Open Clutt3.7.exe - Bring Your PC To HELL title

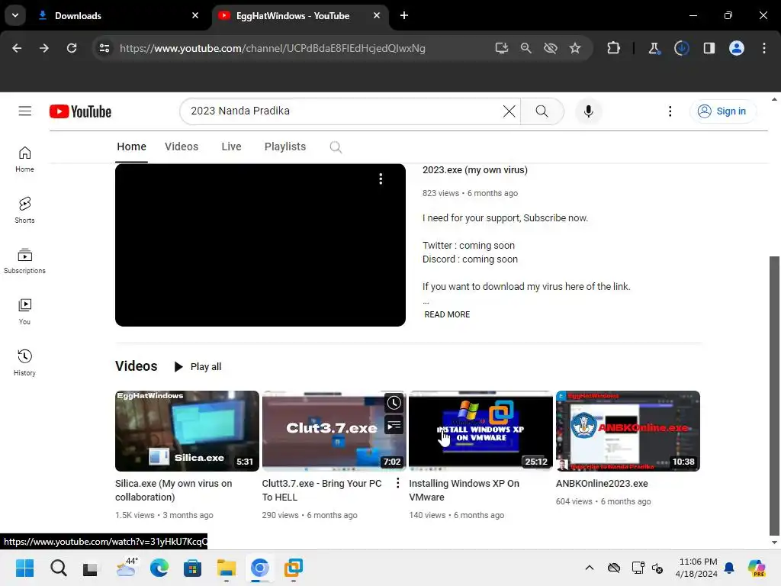pyautogui.click(x=322, y=491)
